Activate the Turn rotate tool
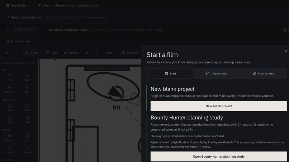The image size is (289, 162). (51, 53)
